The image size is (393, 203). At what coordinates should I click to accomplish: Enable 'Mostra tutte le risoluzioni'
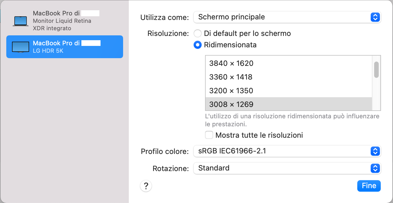point(209,135)
